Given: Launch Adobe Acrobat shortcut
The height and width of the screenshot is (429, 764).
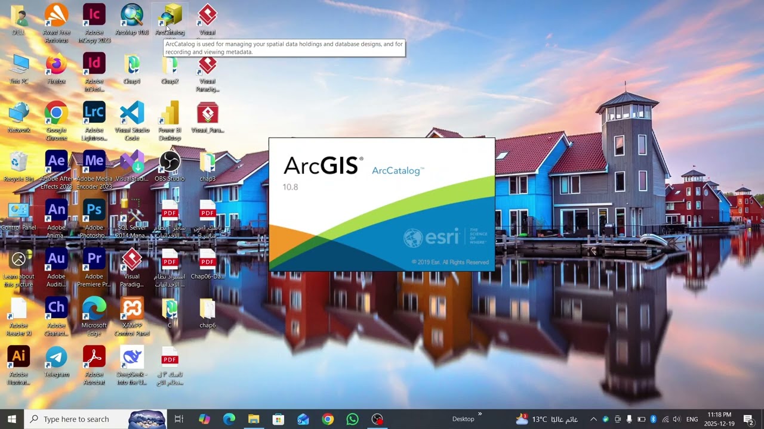Looking at the screenshot, I should (x=94, y=365).
